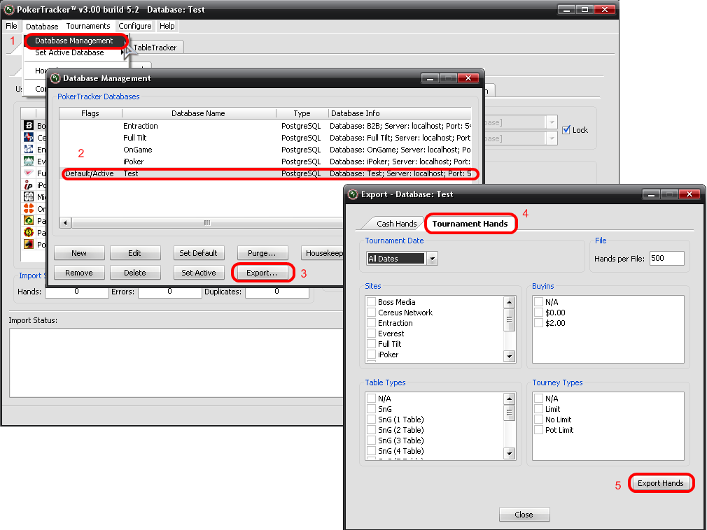Check the No Limit tourney type checkbox
The width and height of the screenshot is (707, 530).
(538, 420)
